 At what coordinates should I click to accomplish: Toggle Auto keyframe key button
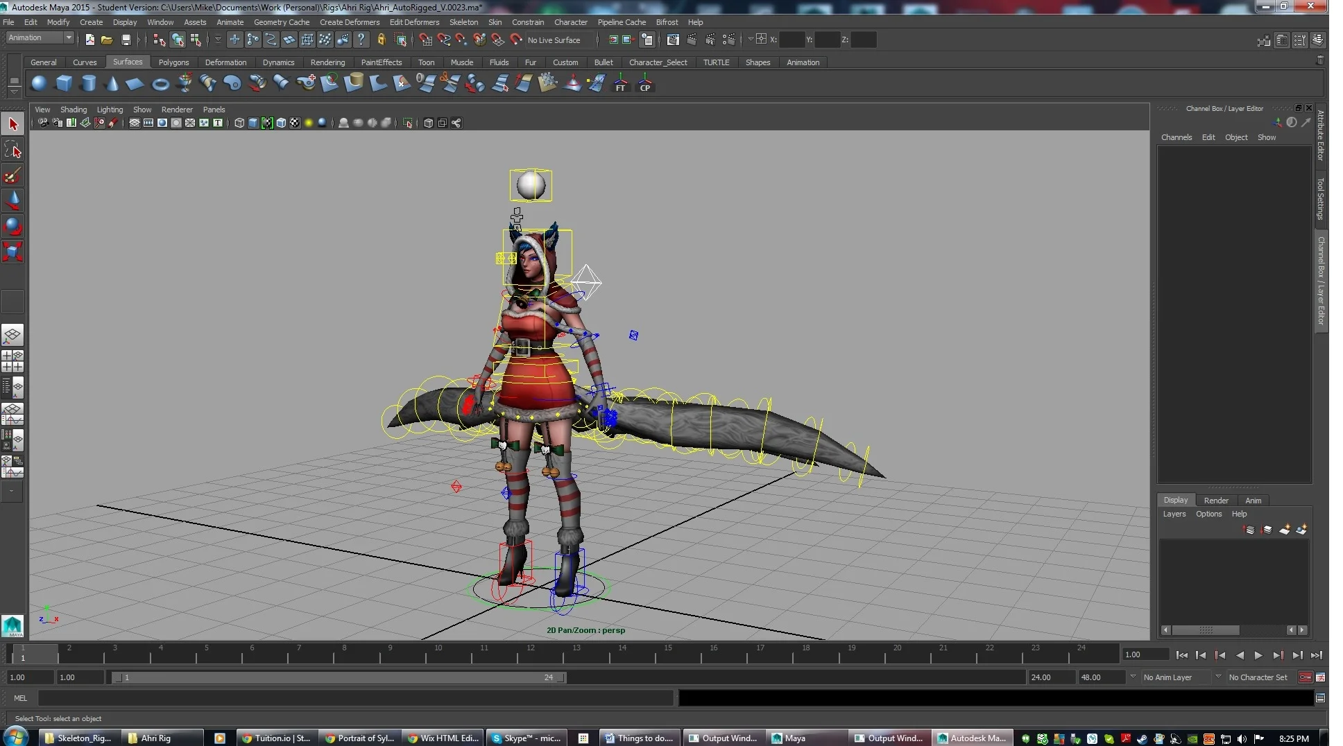(1305, 677)
